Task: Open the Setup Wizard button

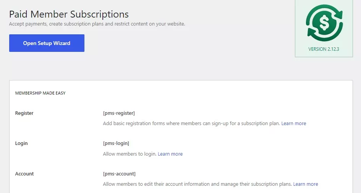Action: (47, 43)
